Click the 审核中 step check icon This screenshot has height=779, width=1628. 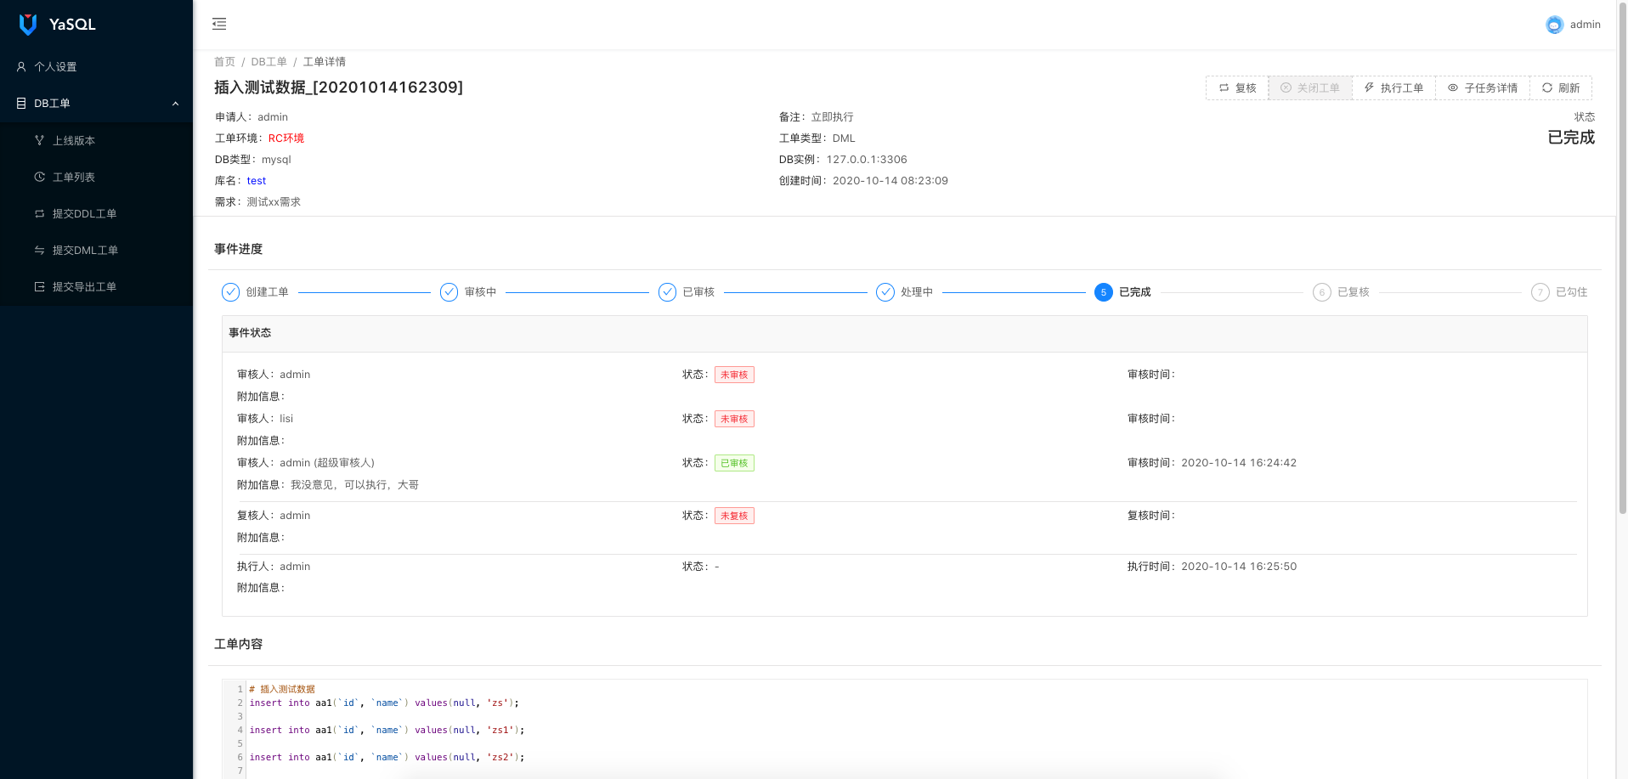449,292
